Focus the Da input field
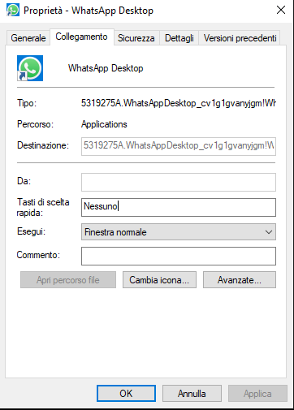This screenshot has width=294, height=410. (179, 182)
